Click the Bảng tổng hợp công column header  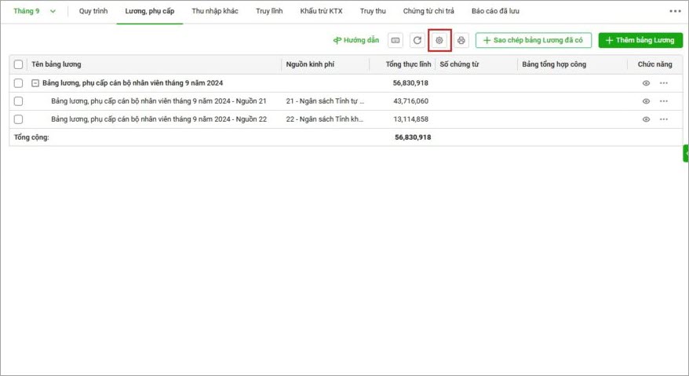coord(554,64)
